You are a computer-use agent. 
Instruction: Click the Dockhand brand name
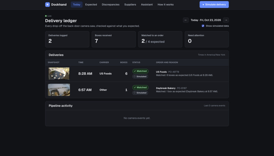click(59, 4)
